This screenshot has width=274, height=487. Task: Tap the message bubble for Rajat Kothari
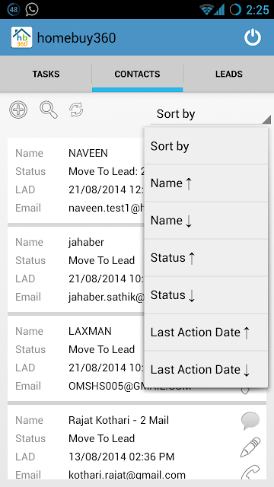[x=250, y=421]
